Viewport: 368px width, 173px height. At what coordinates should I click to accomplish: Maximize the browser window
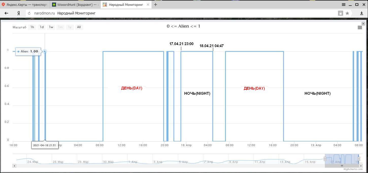[357, 5]
